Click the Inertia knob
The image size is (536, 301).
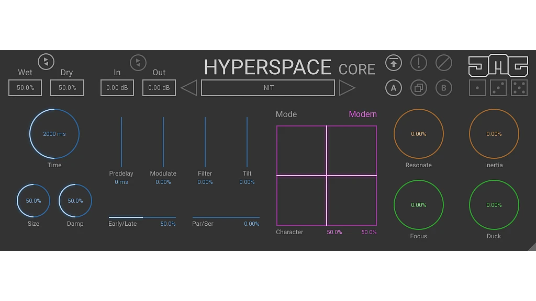tap(494, 134)
